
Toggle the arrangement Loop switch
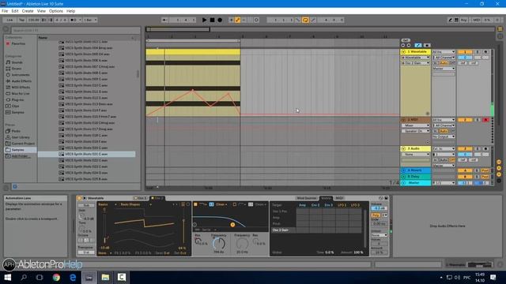(305, 20)
